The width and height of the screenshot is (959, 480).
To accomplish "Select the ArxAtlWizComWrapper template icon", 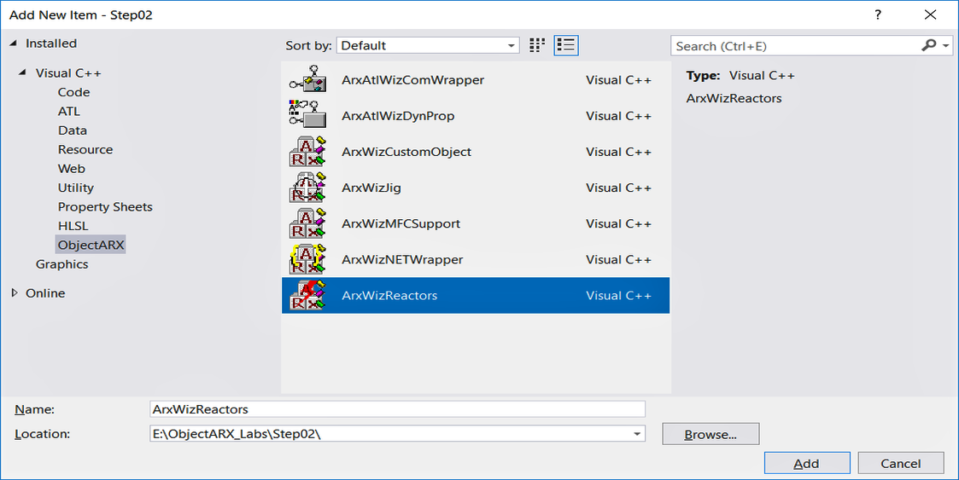I will (307, 80).
